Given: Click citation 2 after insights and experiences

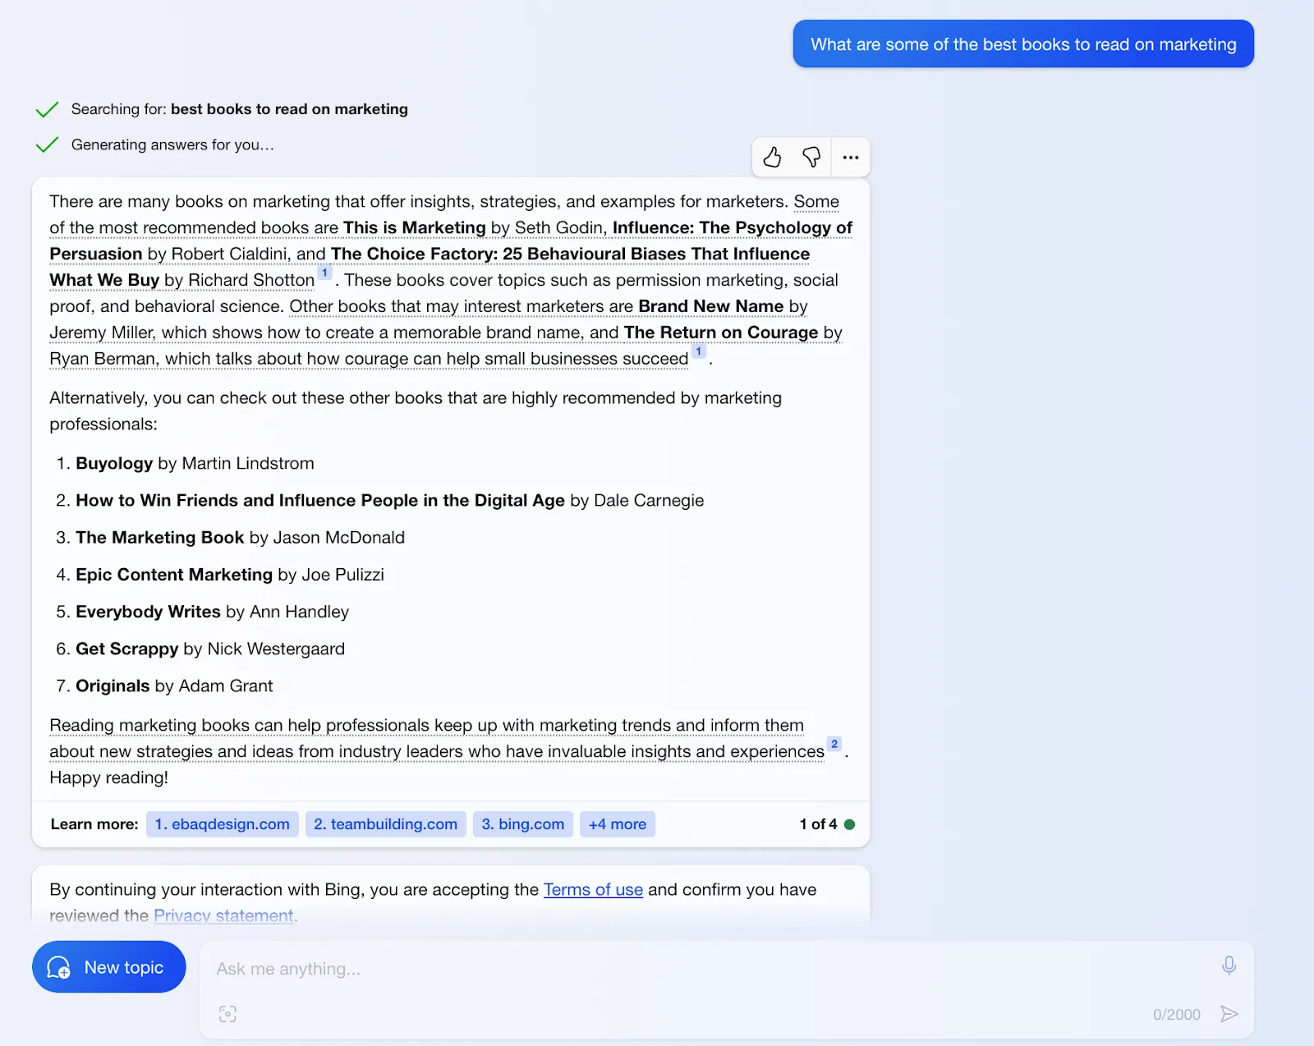Looking at the screenshot, I should pos(834,745).
